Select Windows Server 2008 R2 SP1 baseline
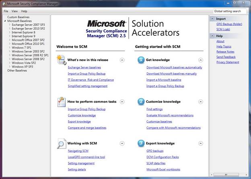This screenshot has width=251, height=179. click(x=30, y=55)
